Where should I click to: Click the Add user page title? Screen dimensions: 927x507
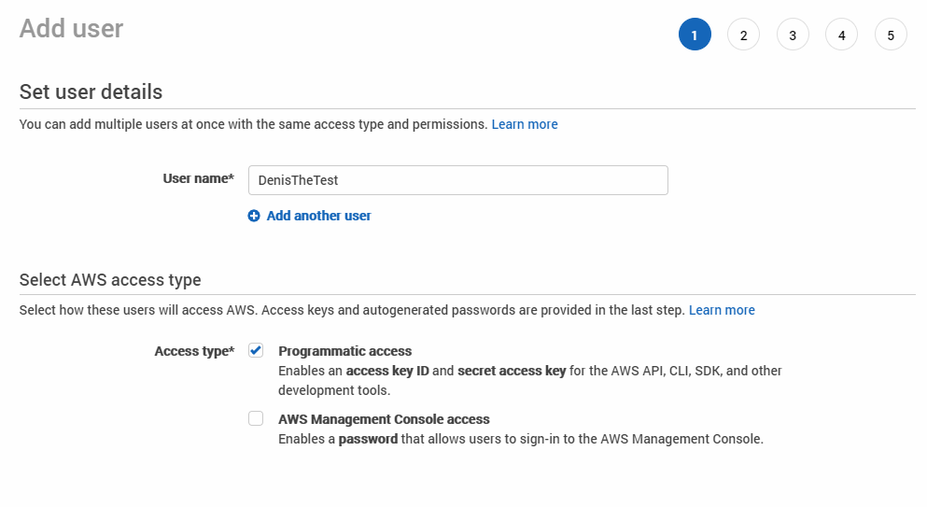[x=71, y=29]
